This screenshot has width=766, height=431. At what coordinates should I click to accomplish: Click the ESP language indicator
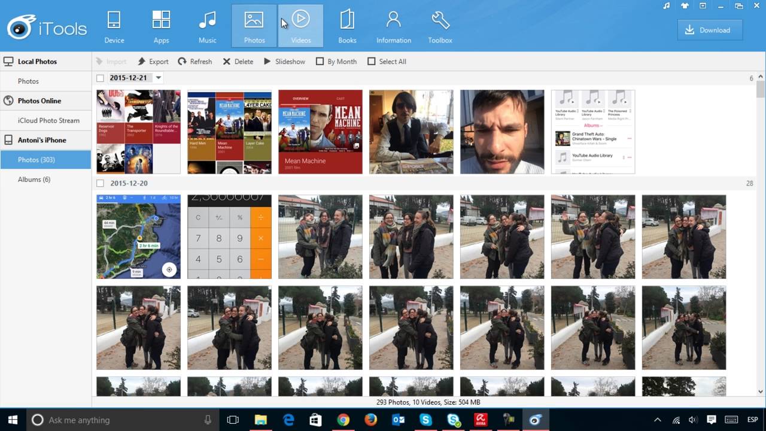(752, 420)
